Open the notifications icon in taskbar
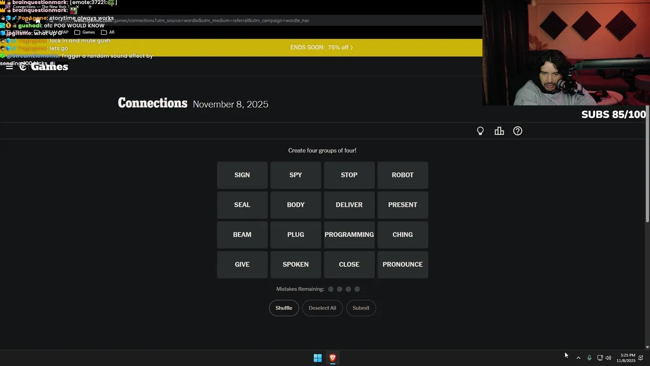 coord(641,358)
